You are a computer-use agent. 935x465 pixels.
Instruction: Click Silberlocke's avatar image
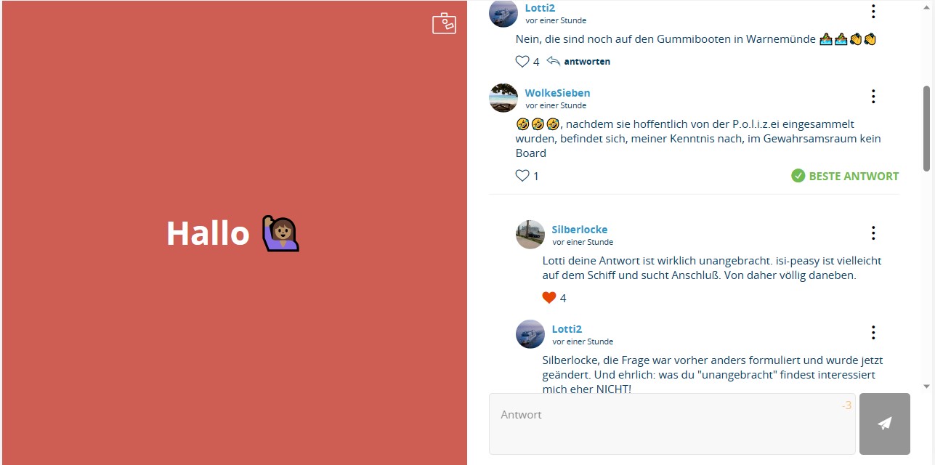[530, 235]
